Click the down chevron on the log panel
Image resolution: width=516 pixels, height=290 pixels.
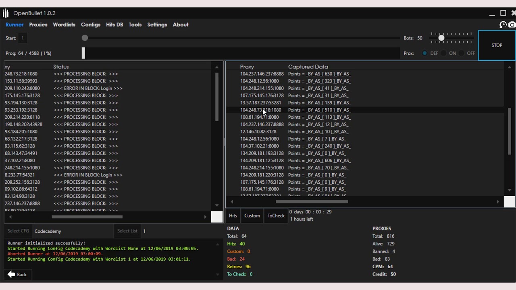[x=217, y=274]
